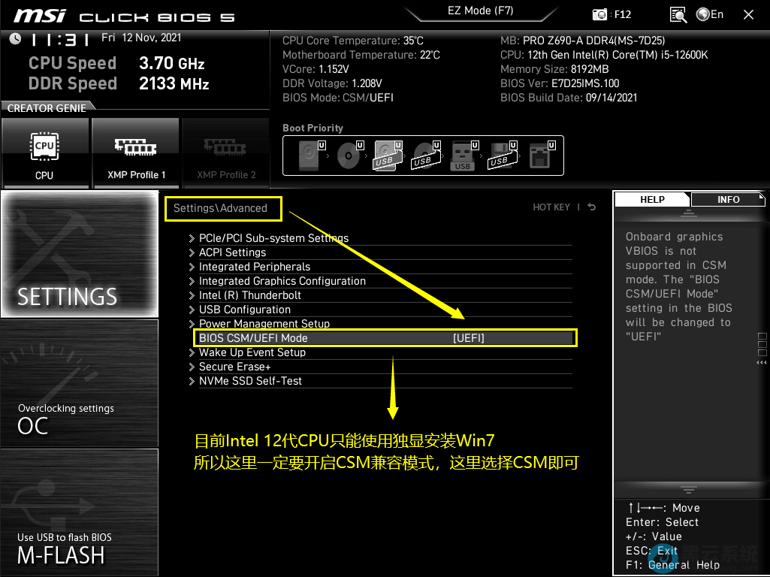Enable XMP Profile 1
Viewport: 770px width, 577px height.
(135, 153)
